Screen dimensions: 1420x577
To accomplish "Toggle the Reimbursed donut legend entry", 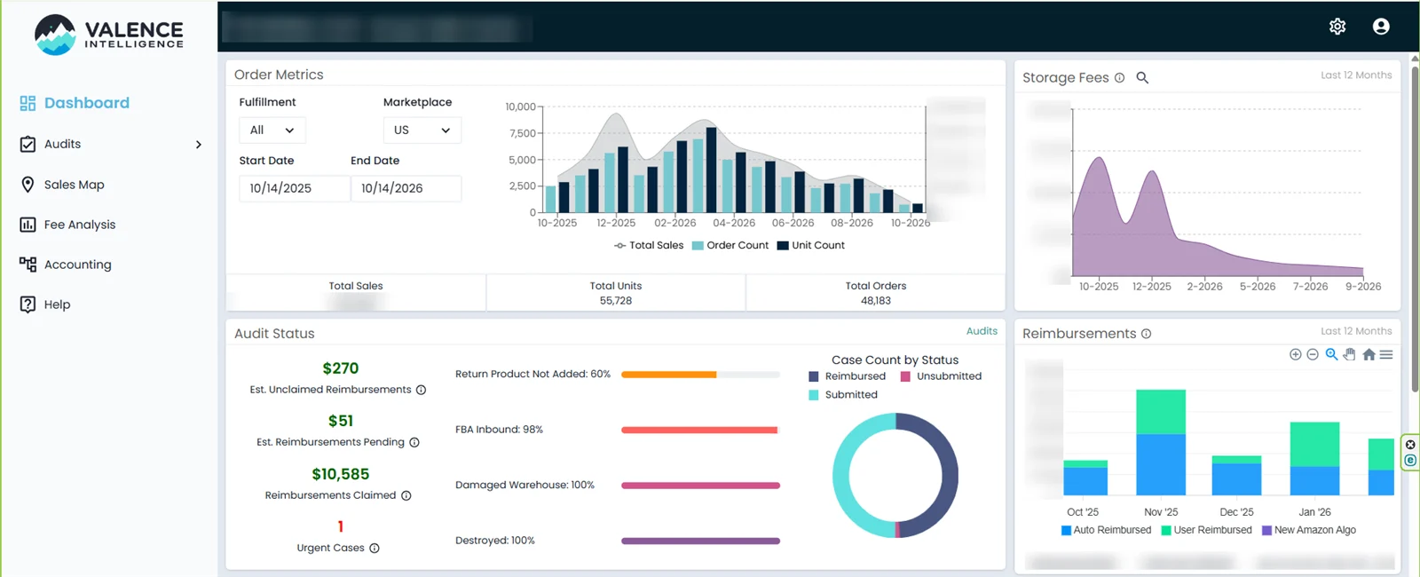I will 848,376.
